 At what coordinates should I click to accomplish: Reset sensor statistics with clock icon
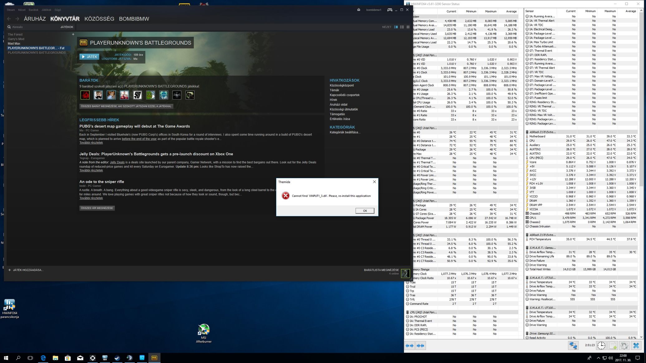601,346
